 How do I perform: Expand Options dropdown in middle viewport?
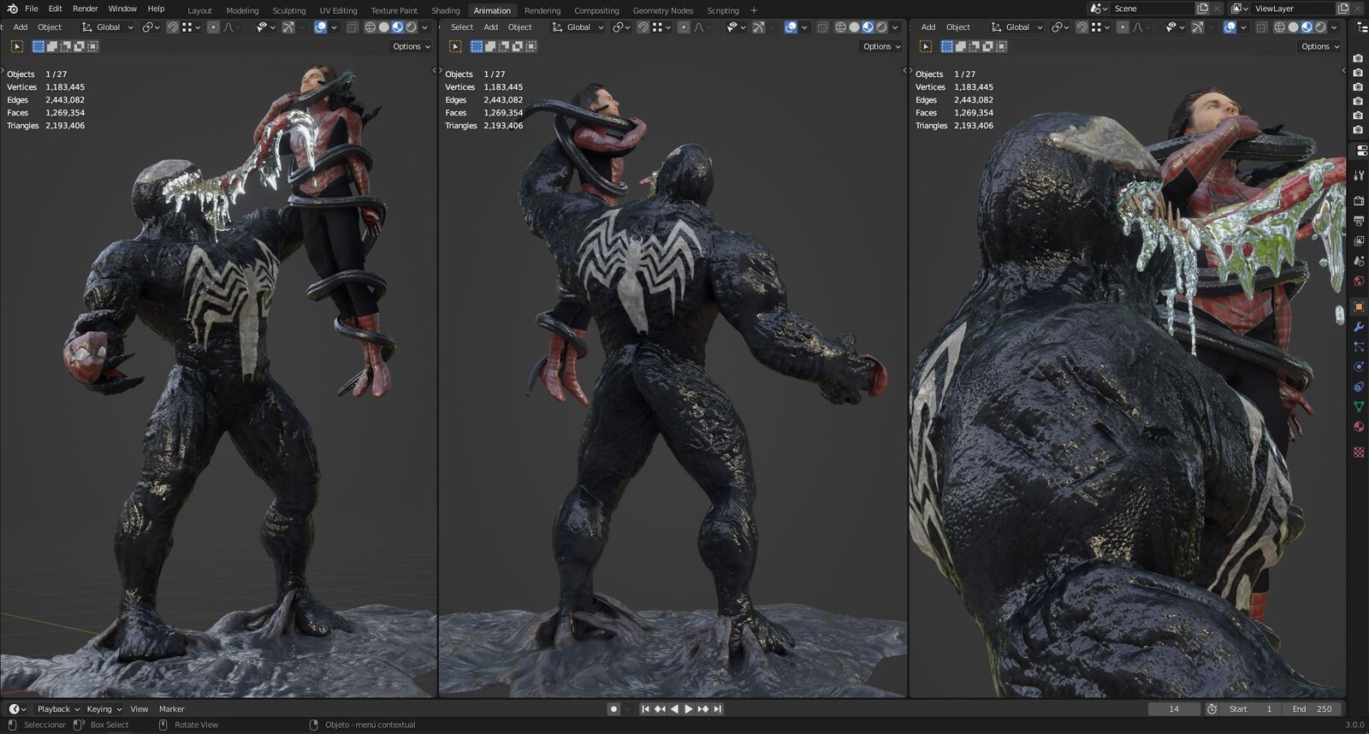[x=882, y=46]
